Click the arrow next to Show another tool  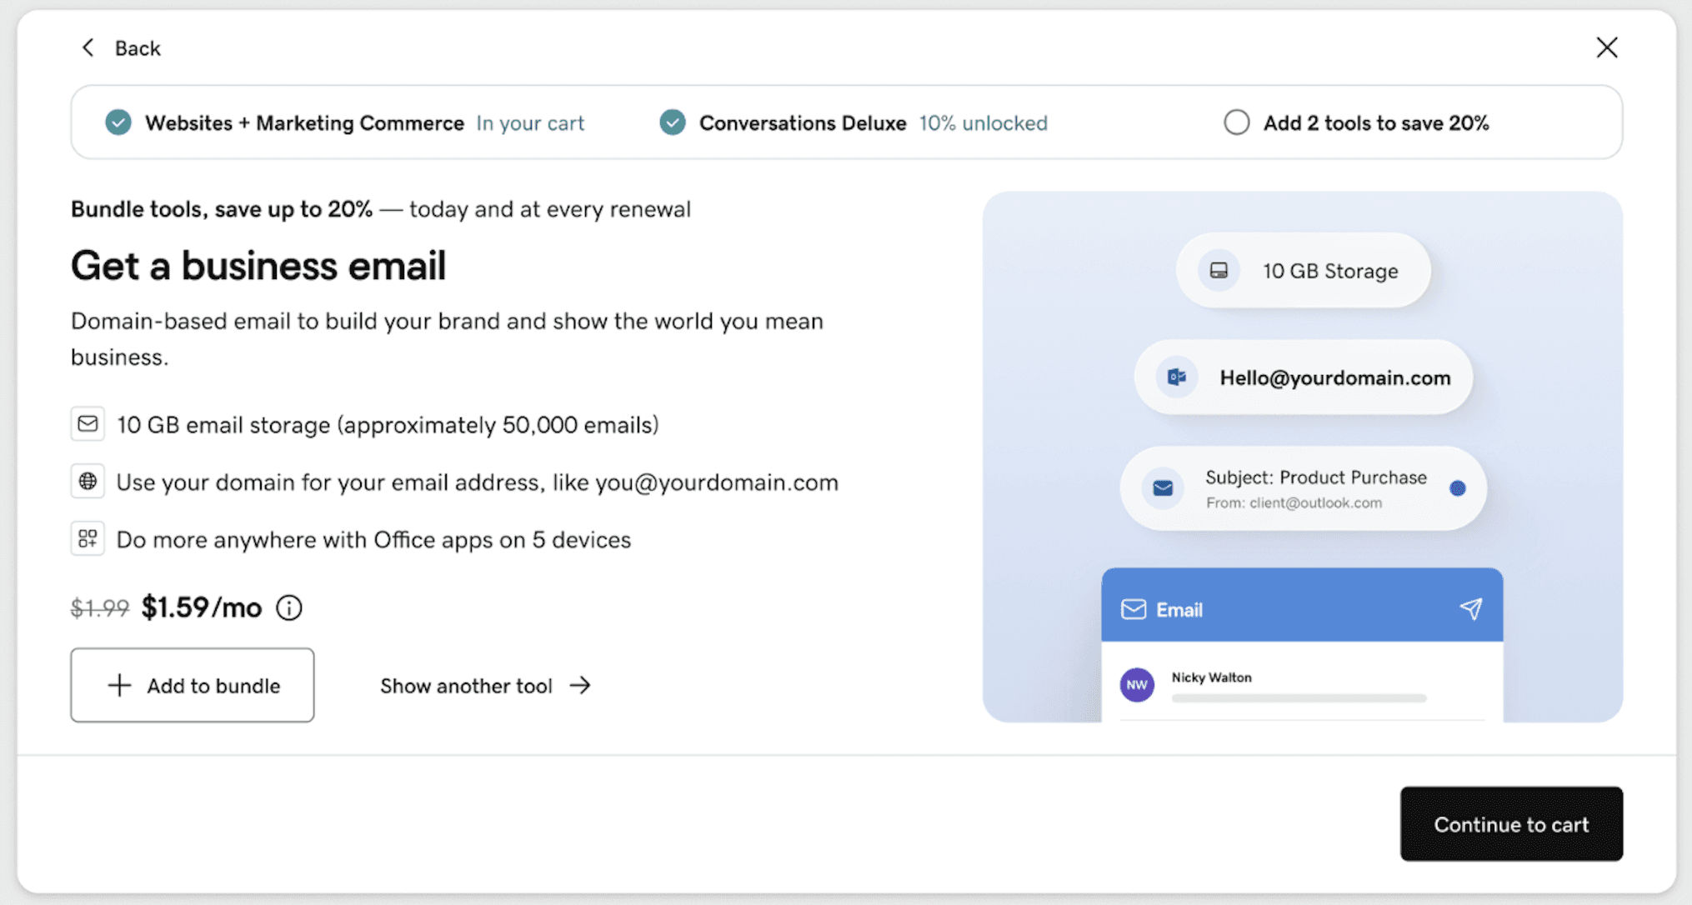[x=580, y=685]
